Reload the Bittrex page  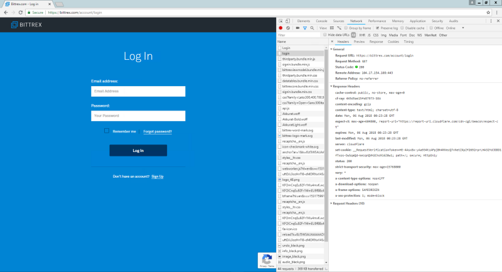point(21,13)
